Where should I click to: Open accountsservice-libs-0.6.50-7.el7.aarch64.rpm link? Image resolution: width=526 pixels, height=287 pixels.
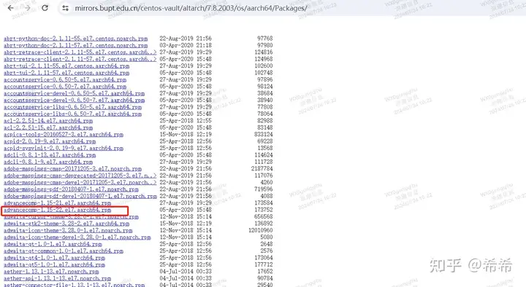pos(72,114)
